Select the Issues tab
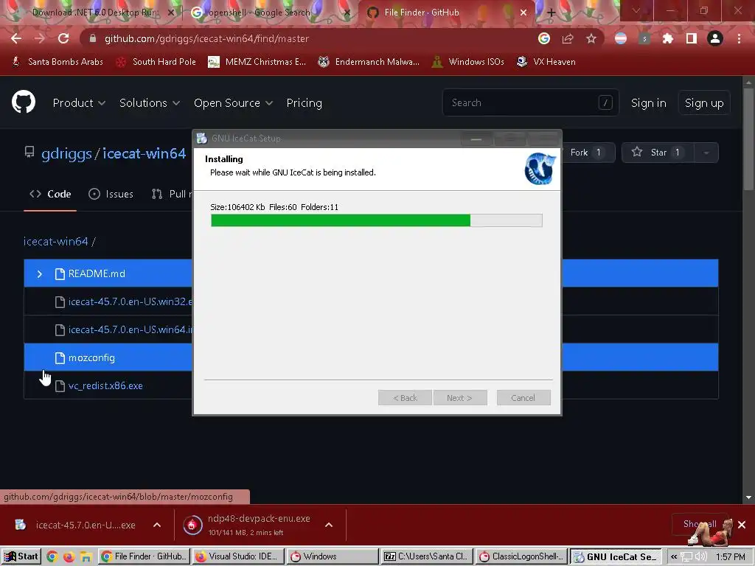 click(x=111, y=194)
